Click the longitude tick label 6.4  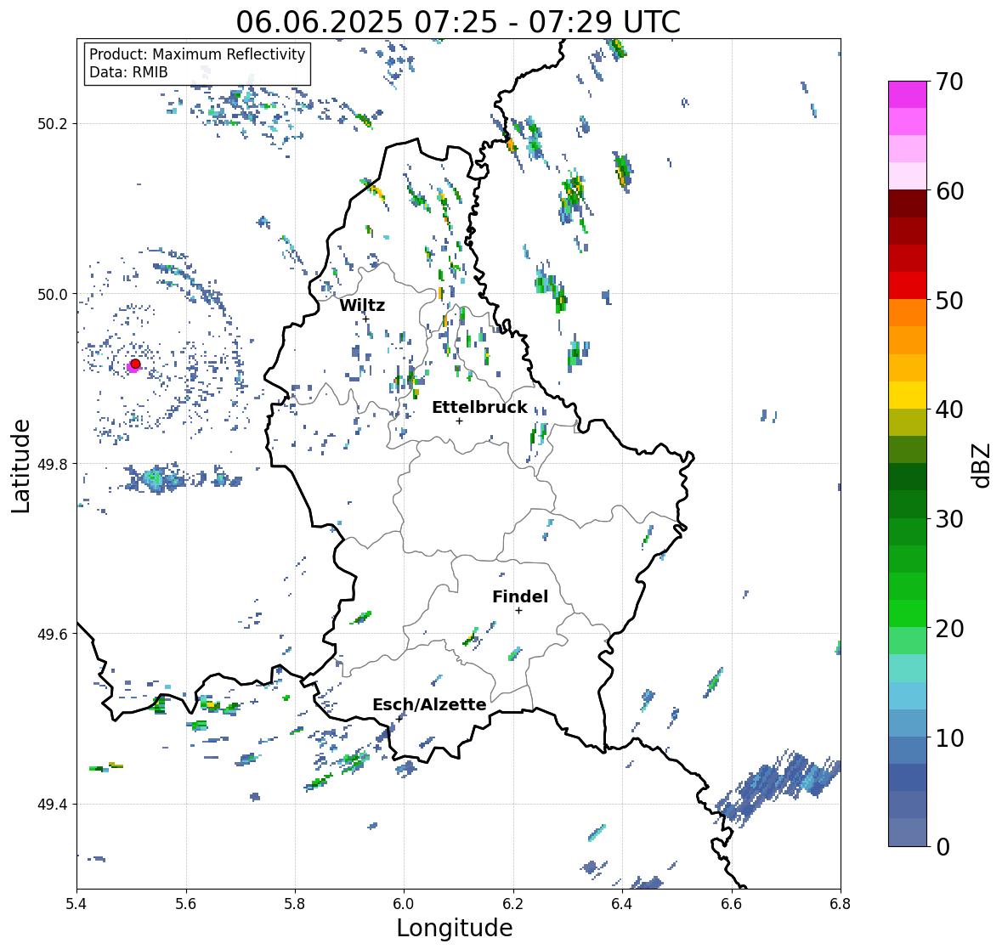click(x=622, y=904)
